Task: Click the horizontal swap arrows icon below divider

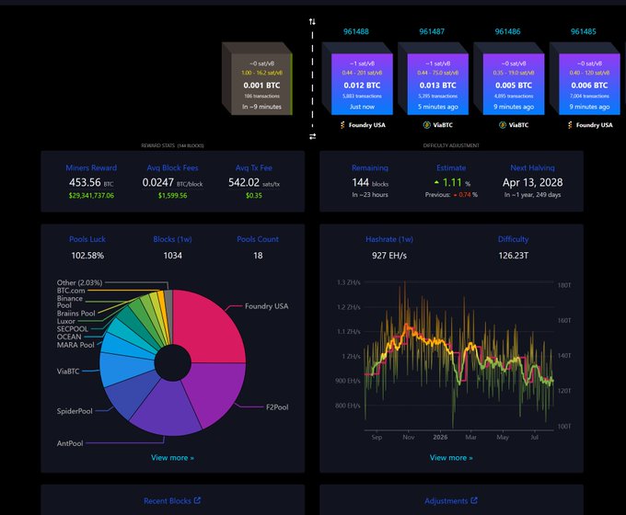Action: pos(312,136)
